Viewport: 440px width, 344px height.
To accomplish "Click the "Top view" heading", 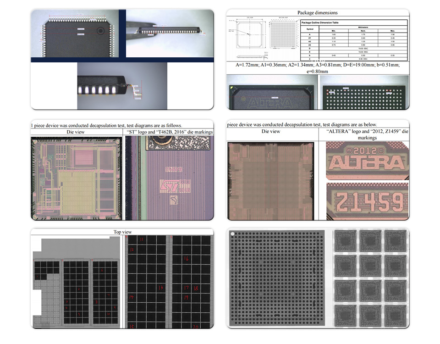I will (x=123, y=232).
